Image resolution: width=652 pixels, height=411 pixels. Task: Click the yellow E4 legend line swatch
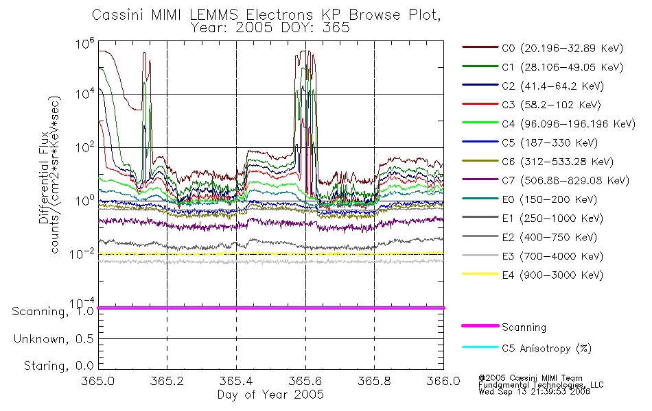(x=480, y=274)
